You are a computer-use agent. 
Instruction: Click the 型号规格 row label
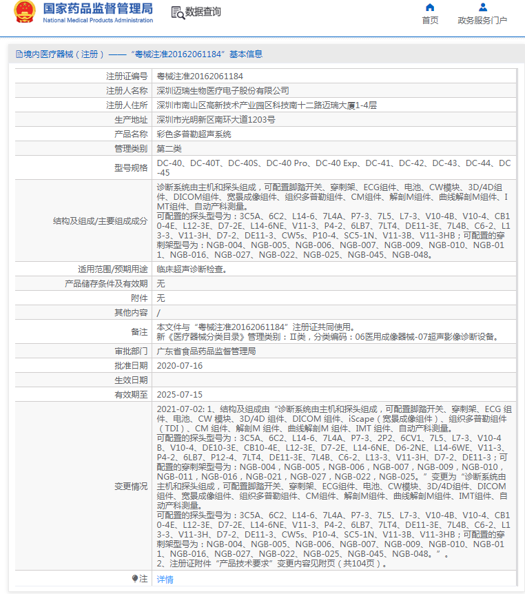(x=131, y=168)
